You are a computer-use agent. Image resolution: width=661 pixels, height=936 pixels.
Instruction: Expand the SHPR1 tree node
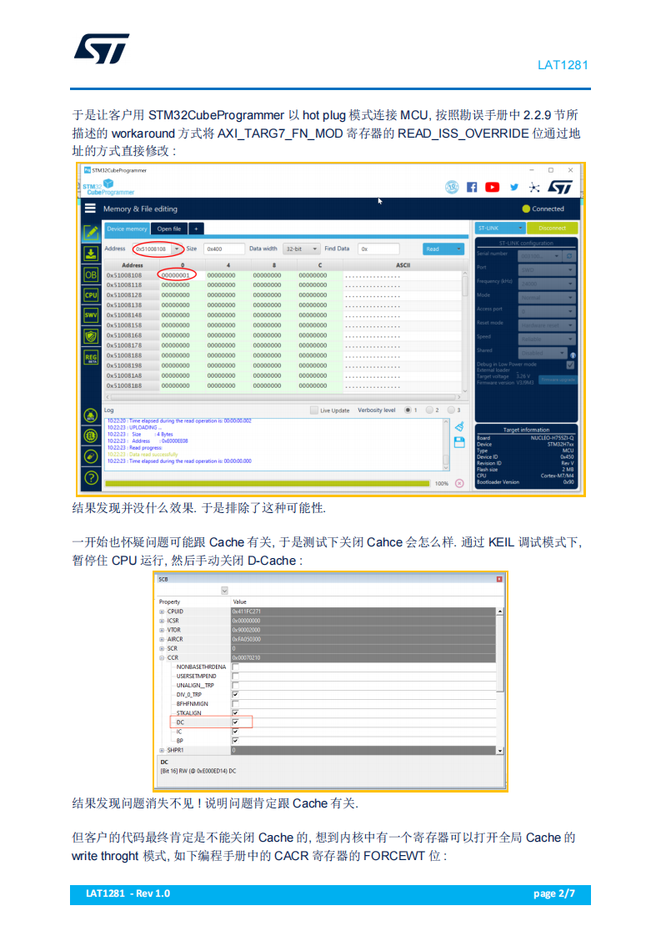click(162, 750)
